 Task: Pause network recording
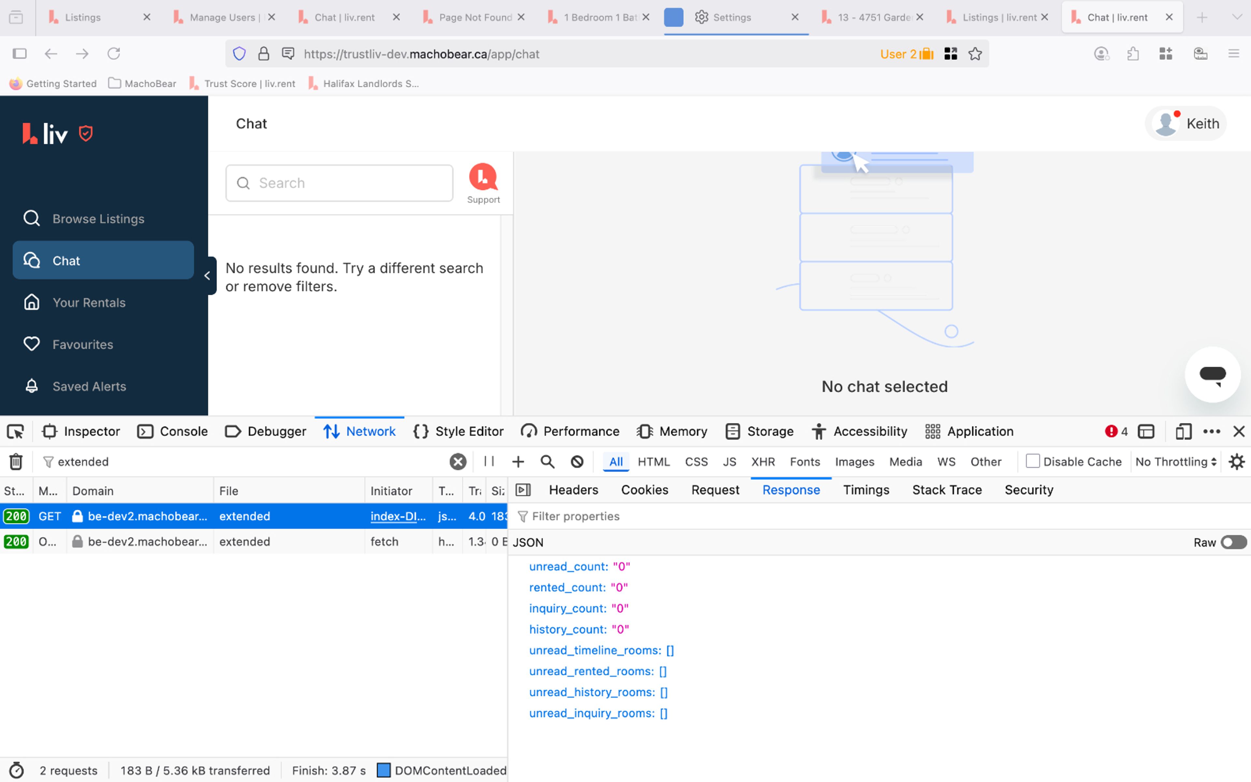tap(489, 461)
